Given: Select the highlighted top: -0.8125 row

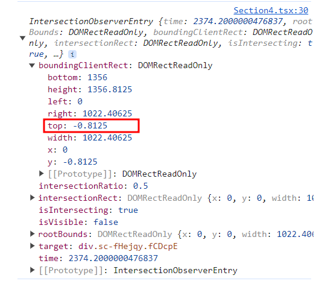Looking at the screenshot, I should pyautogui.click(x=92, y=126).
